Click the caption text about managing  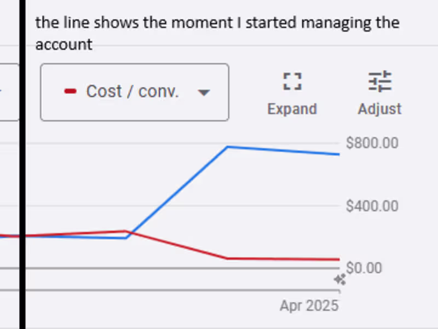217,23
